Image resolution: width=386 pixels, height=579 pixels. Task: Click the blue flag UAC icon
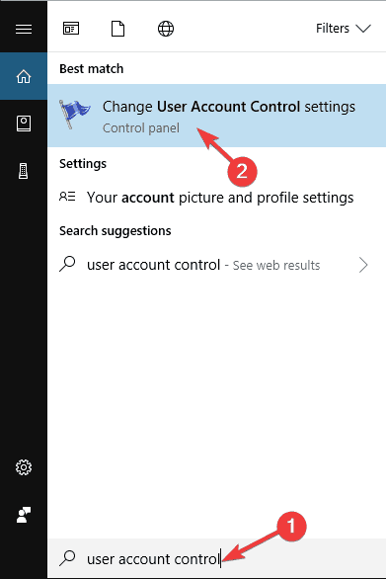74,114
